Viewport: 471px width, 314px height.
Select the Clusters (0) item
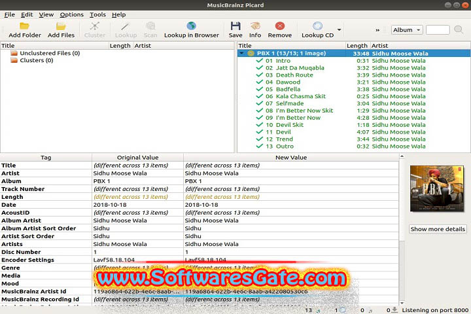point(37,60)
